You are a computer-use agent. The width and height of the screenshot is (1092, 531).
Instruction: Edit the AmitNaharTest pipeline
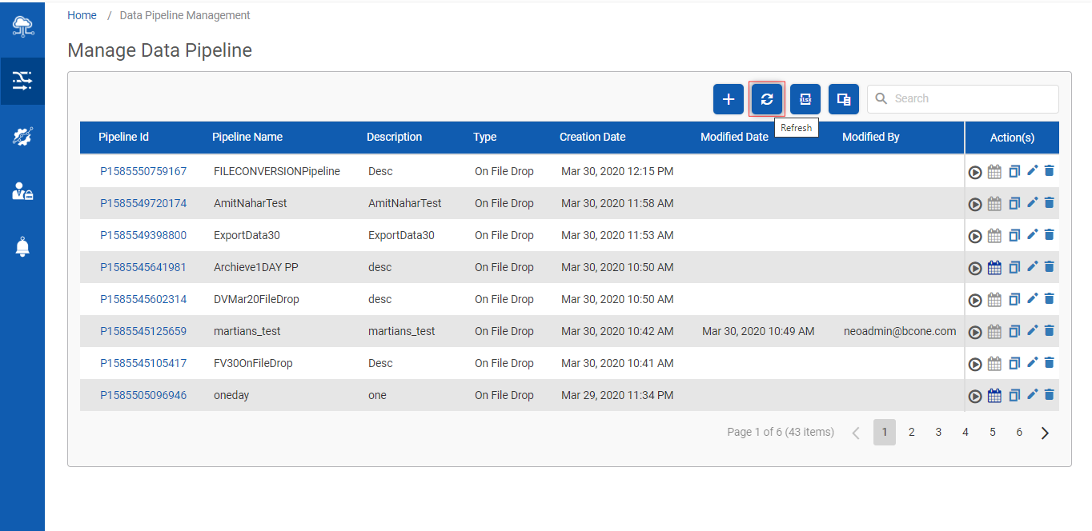[x=1033, y=202]
